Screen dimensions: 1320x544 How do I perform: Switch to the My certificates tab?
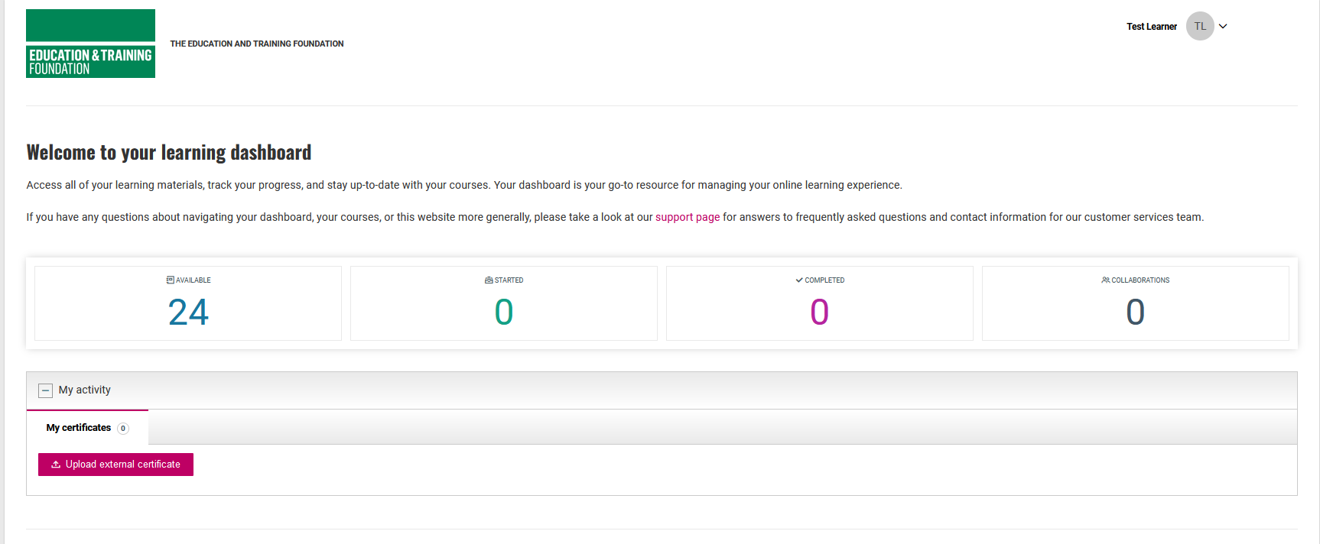coord(79,428)
